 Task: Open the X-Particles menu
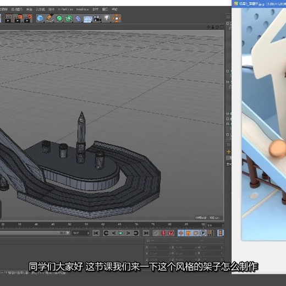click(x=65, y=9)
